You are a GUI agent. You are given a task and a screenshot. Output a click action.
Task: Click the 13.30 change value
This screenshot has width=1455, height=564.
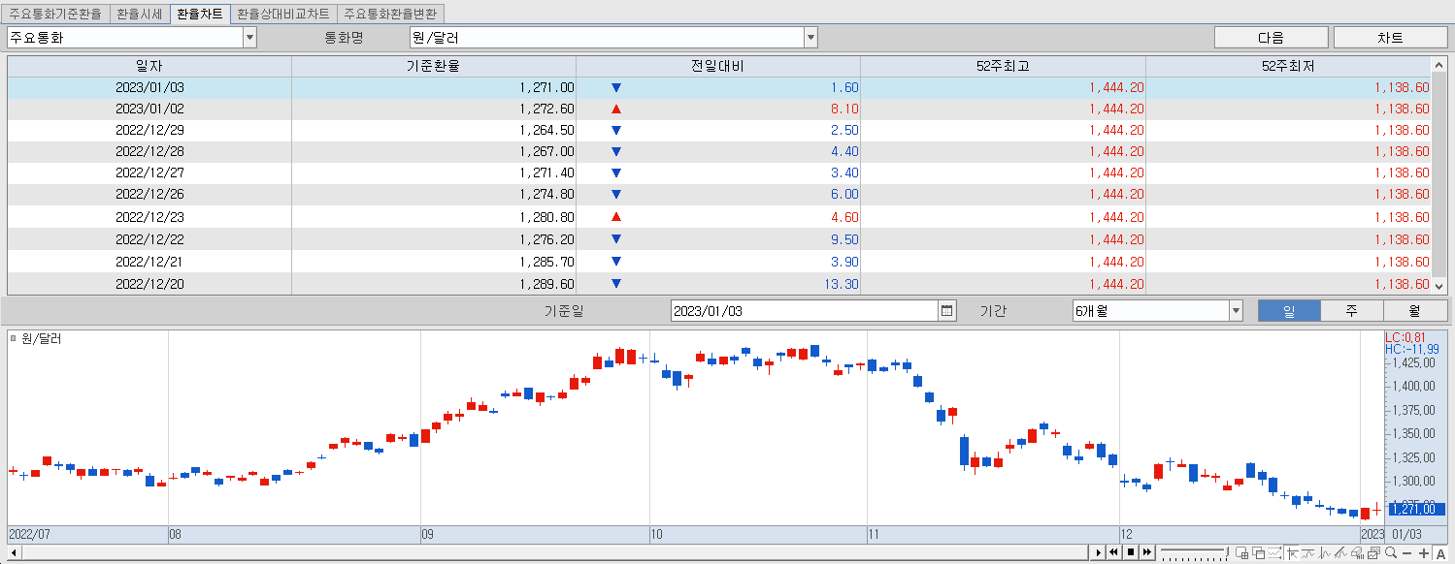click(x=840, y=284)
